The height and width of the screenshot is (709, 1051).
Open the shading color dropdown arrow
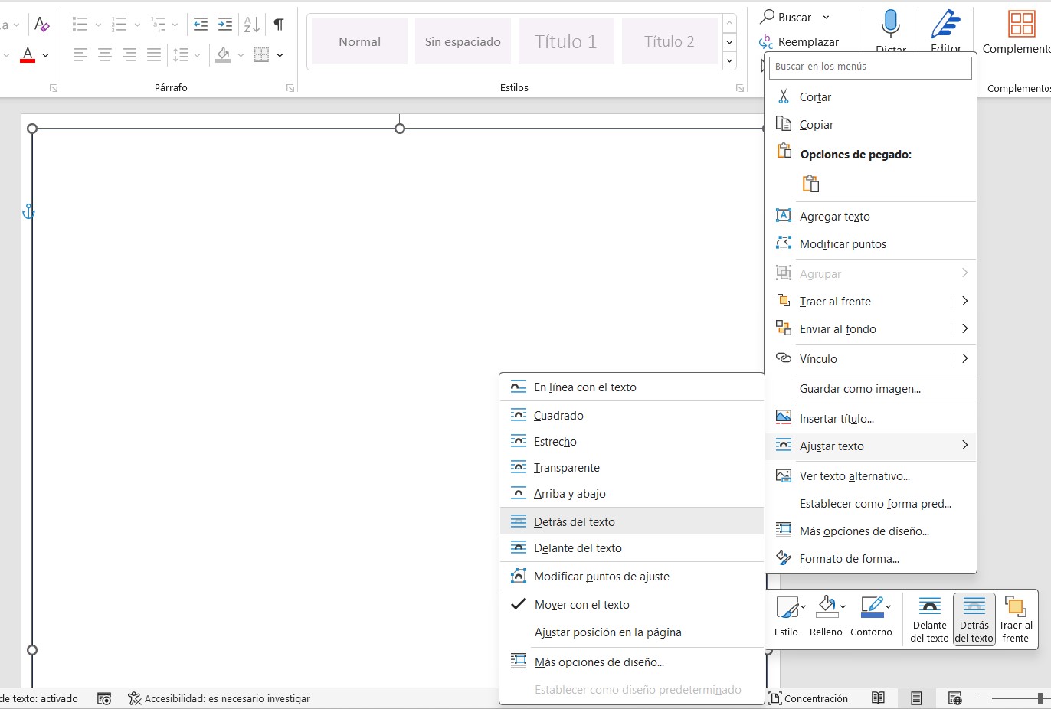(241, 55)
